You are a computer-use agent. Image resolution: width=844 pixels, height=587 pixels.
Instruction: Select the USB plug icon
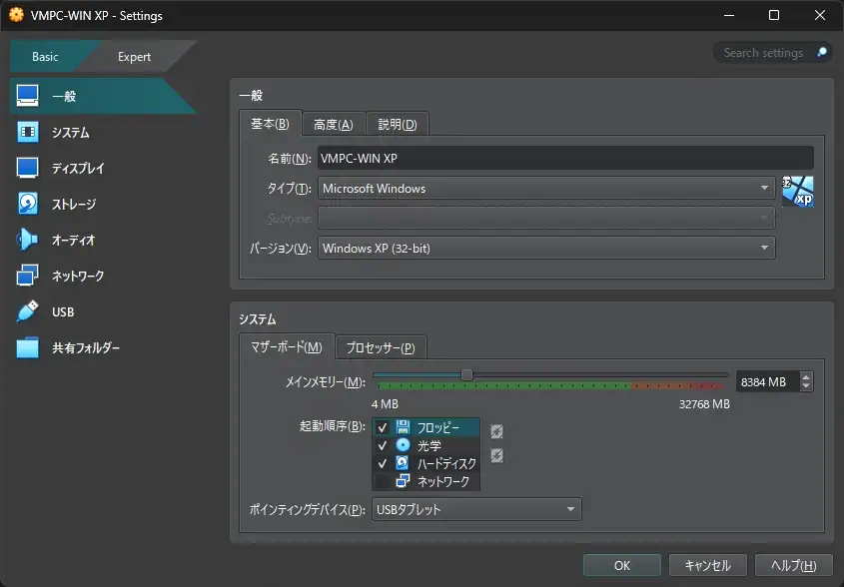pyautogui.click(x=28, y=311)
